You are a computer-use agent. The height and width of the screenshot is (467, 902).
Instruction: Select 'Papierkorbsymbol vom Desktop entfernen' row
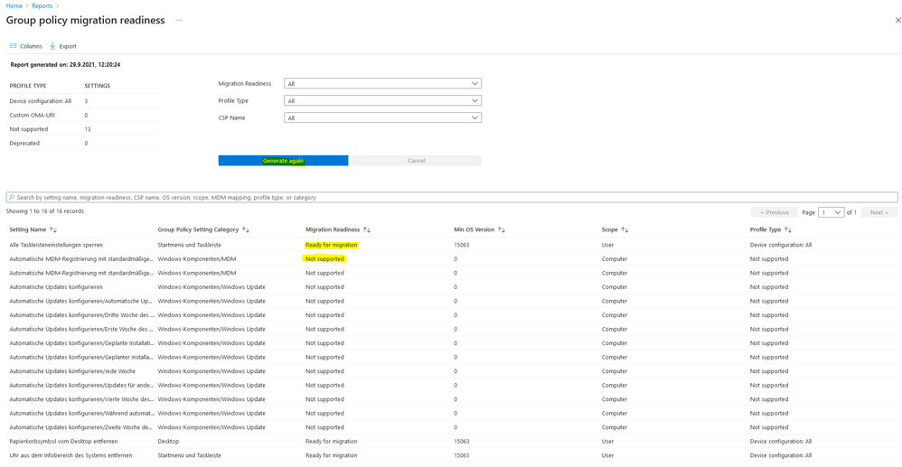(451, 441)
